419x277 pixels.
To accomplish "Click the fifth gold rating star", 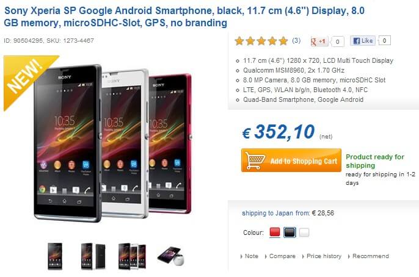I will click(283, 41).
